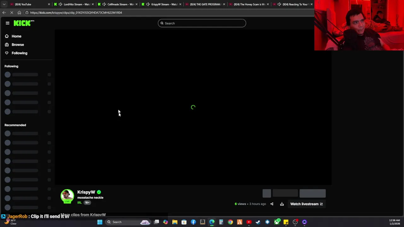Click the '6 views' text
Viewport: 404px width, 227px height.
[x=240, y=204]
